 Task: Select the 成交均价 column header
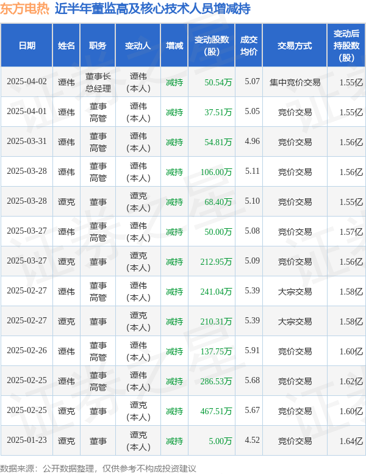click(249, 46)
